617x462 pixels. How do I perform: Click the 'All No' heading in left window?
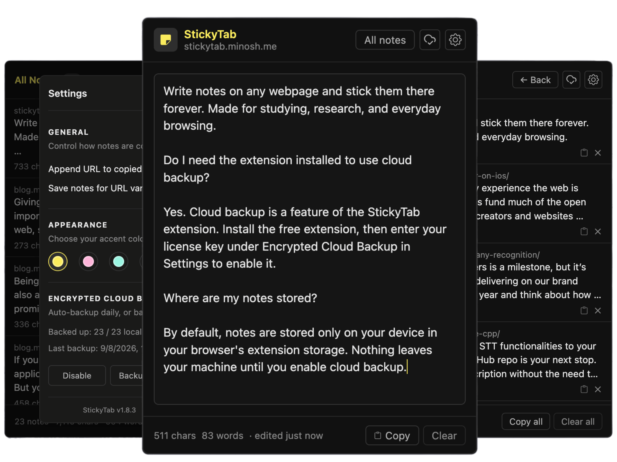coord(27,80)
